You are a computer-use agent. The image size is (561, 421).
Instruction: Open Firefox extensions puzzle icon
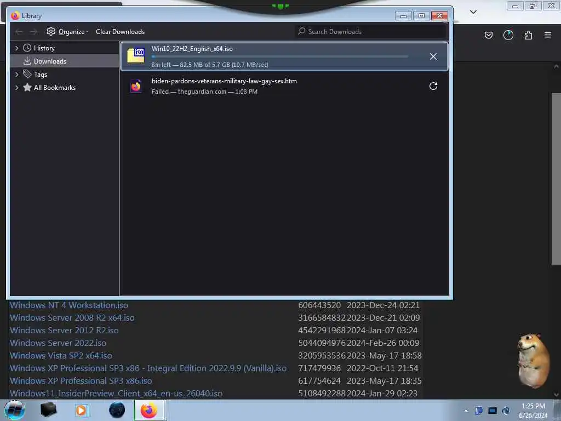(x=528, y=35)
